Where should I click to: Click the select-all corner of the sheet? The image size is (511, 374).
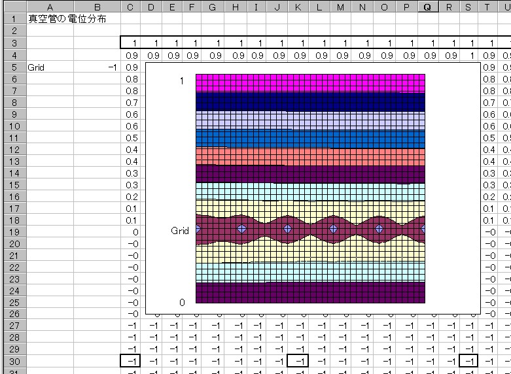[13, 7]
